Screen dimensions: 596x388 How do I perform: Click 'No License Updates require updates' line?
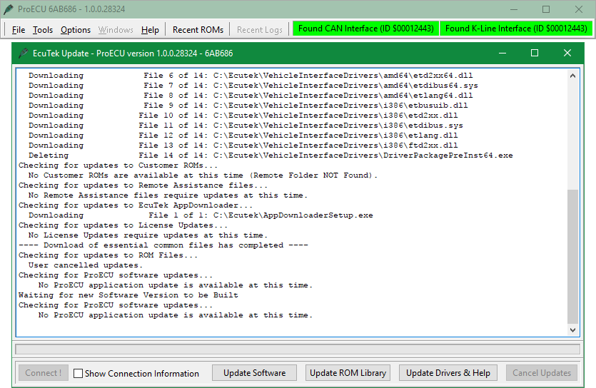point(148,235)
